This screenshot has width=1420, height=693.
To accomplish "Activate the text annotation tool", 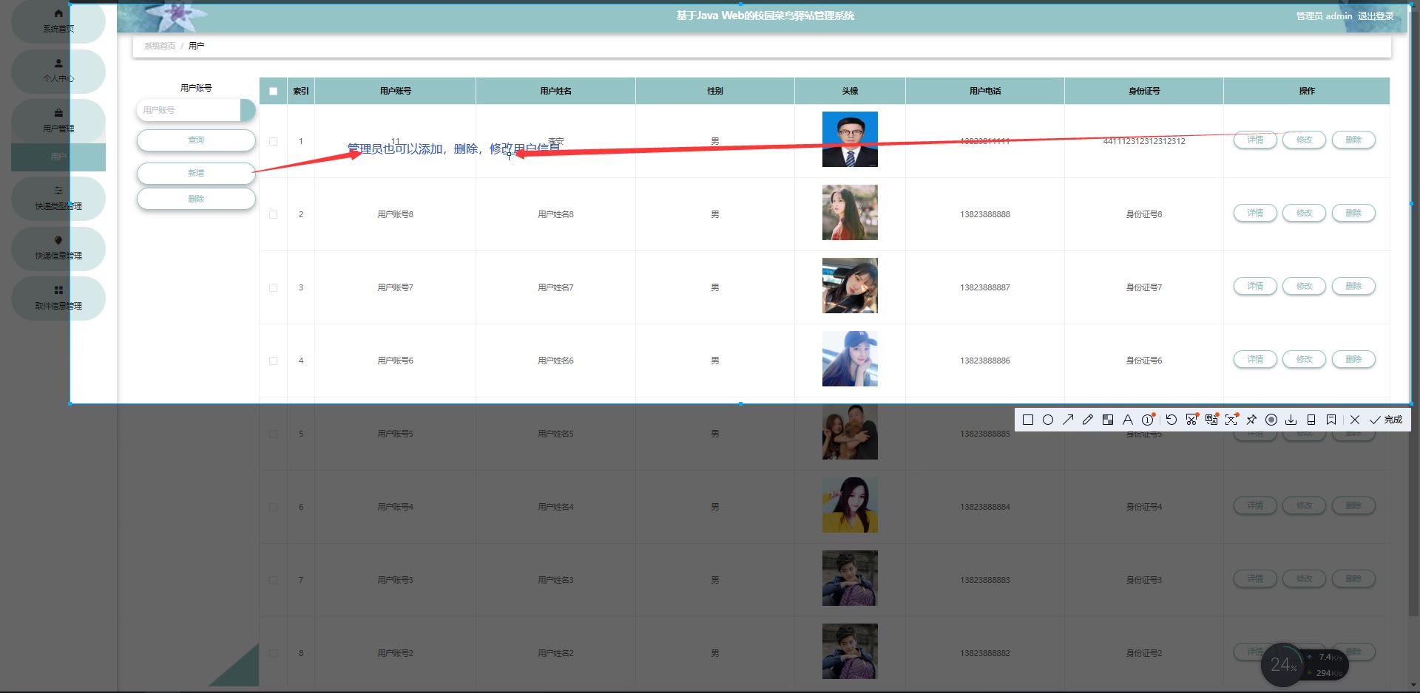I will 1128,420.
